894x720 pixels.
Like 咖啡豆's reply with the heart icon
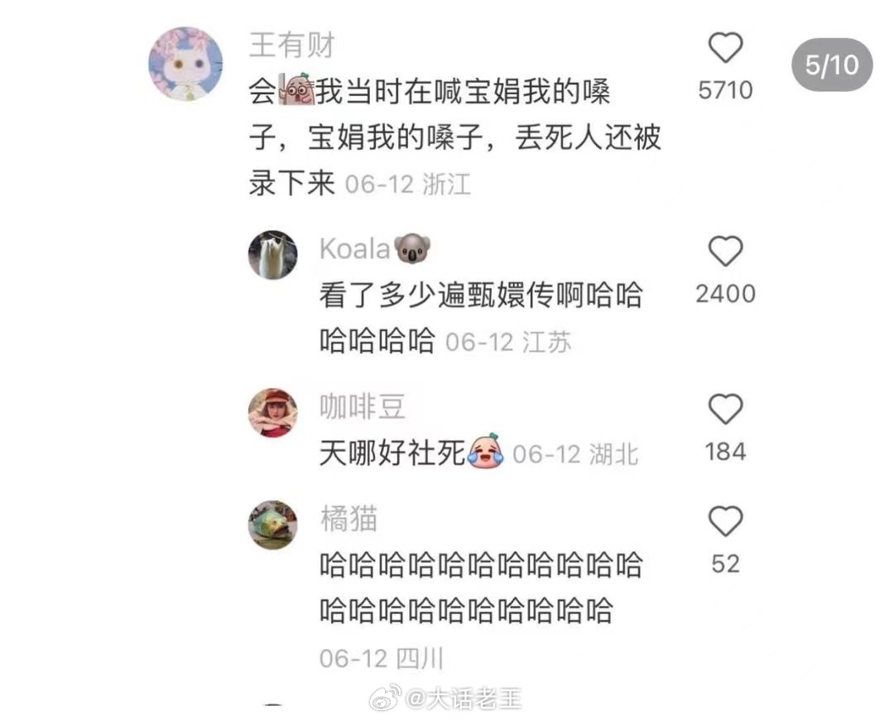[x=725, y=410]
